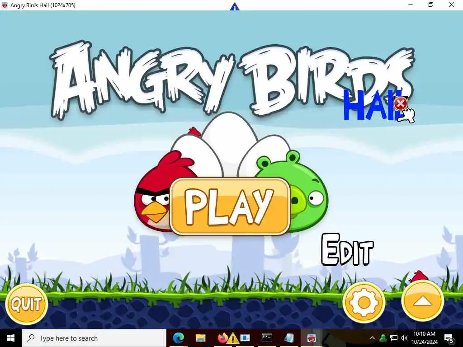The image size is (463, 347).
Task: Click the yellow warning triangle taskbar icon
Action: click(233, 338)
